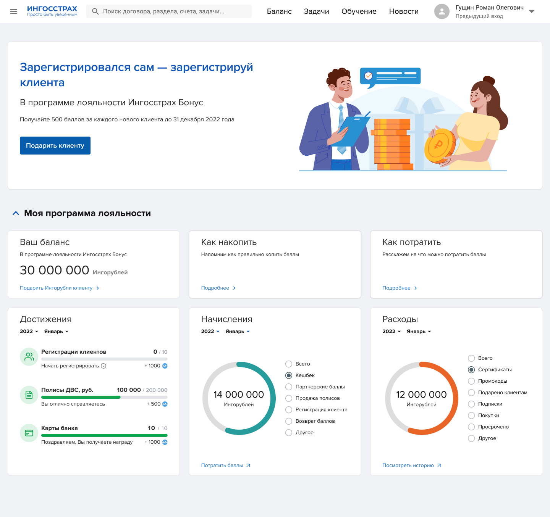This screenshot has height=517, width=550.
Task: Open year 2022 dropdown in Достижения
Action: [x=29, y=332]
